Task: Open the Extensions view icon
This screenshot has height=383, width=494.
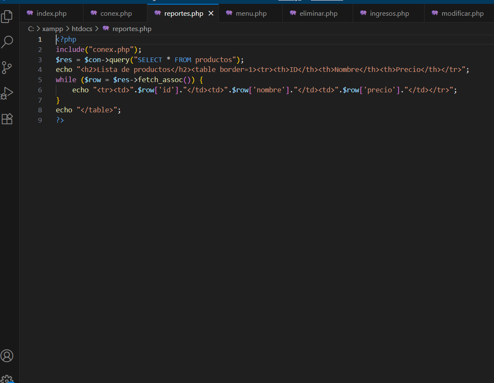Action: click(7, 119)
